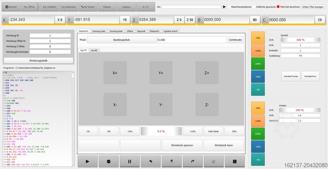Screen dimensions: 328x169
Task: Click the left-curved back arrow icon
Action: [151, 161]
